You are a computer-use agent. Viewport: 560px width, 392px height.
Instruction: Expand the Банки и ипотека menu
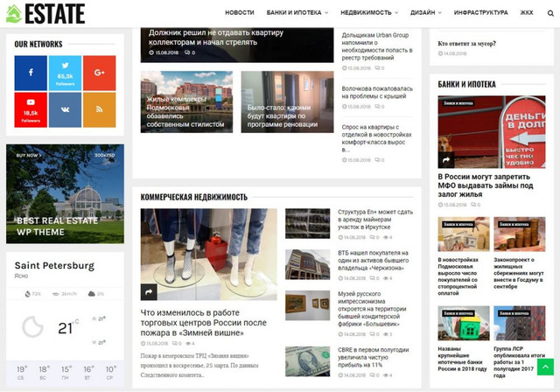point(297,13)
